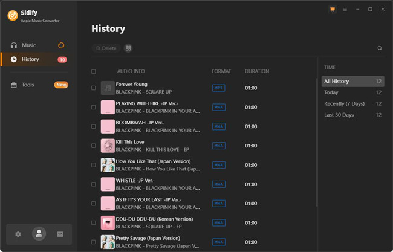Check the Forever Young row checkbox
Screen dimensions: 393x252
94,88
